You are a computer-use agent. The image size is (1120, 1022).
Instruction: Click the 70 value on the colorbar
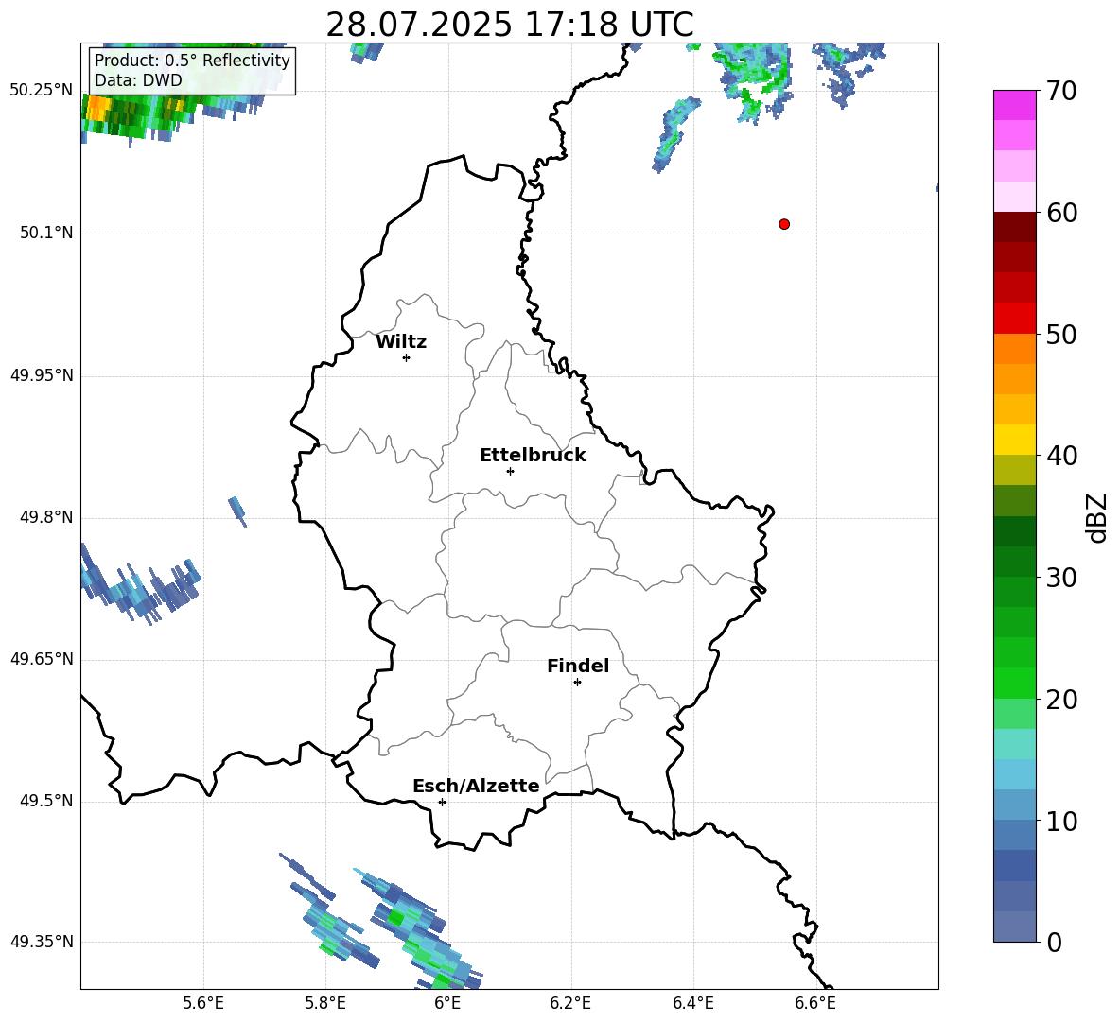click(1061, 91)
